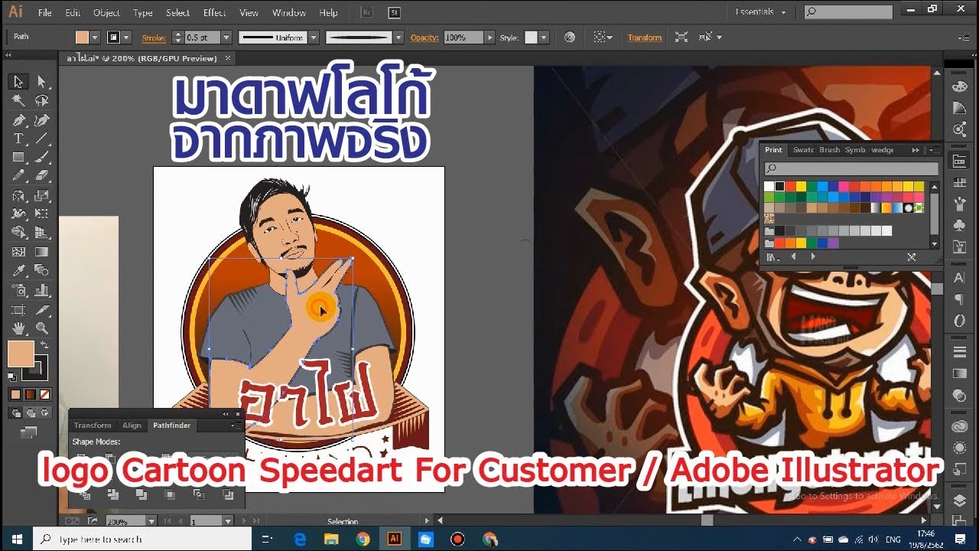Select the Artboard tool

tap(18, 309)
